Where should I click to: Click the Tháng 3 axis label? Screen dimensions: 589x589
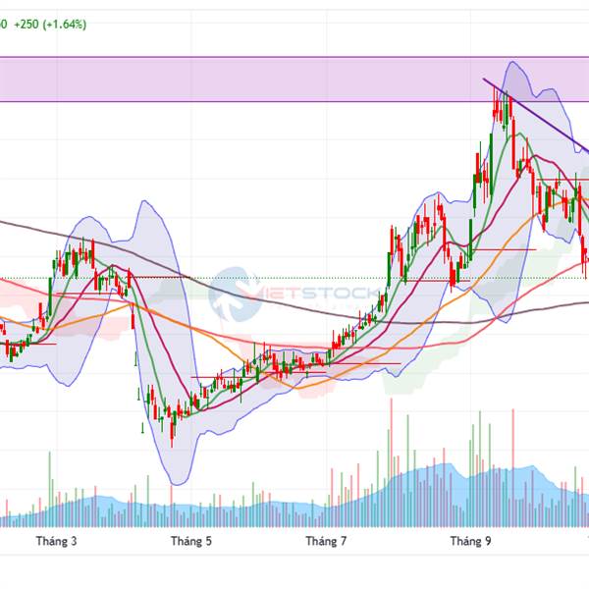(56, 541)
